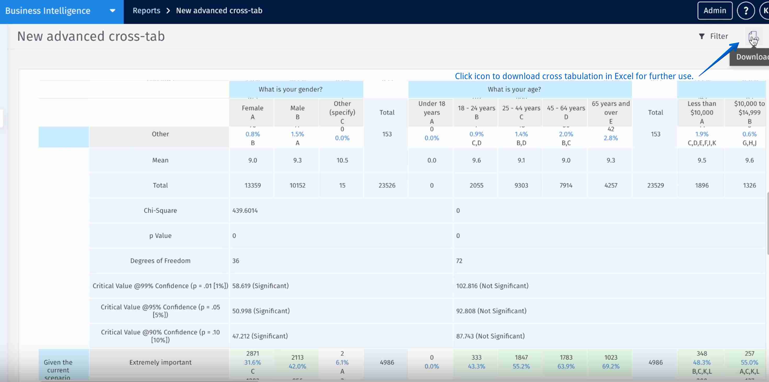Image resolution: width=769 pixels, height=382 pixels.
Task: Expand the Business Intelligence dropdown arrow
Action: coord(112,11)
